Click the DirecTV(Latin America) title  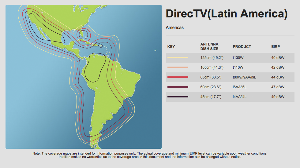pos(227,14)
